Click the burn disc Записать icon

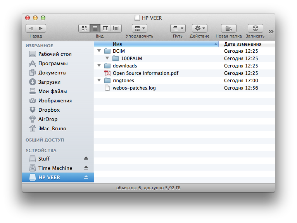point(255,28)
